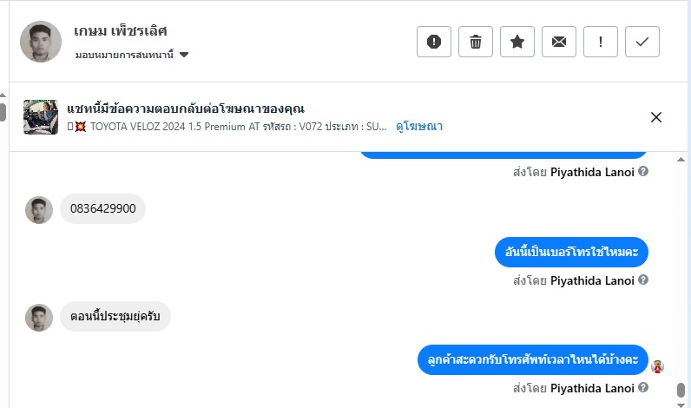
Task: Click the chat scrollbar near the bottom
Action: [x=681, y=391]
